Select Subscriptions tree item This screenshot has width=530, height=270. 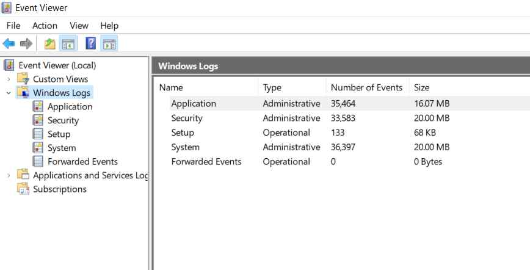pyautogui.click(x=60, y=189)
